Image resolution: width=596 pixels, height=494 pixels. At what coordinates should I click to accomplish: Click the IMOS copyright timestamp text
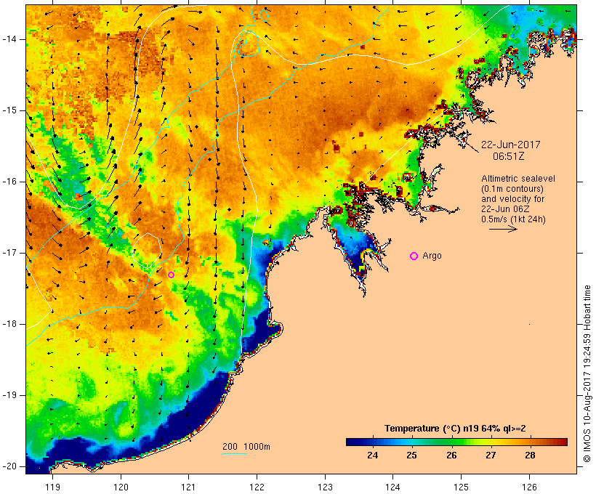[587, 373]
